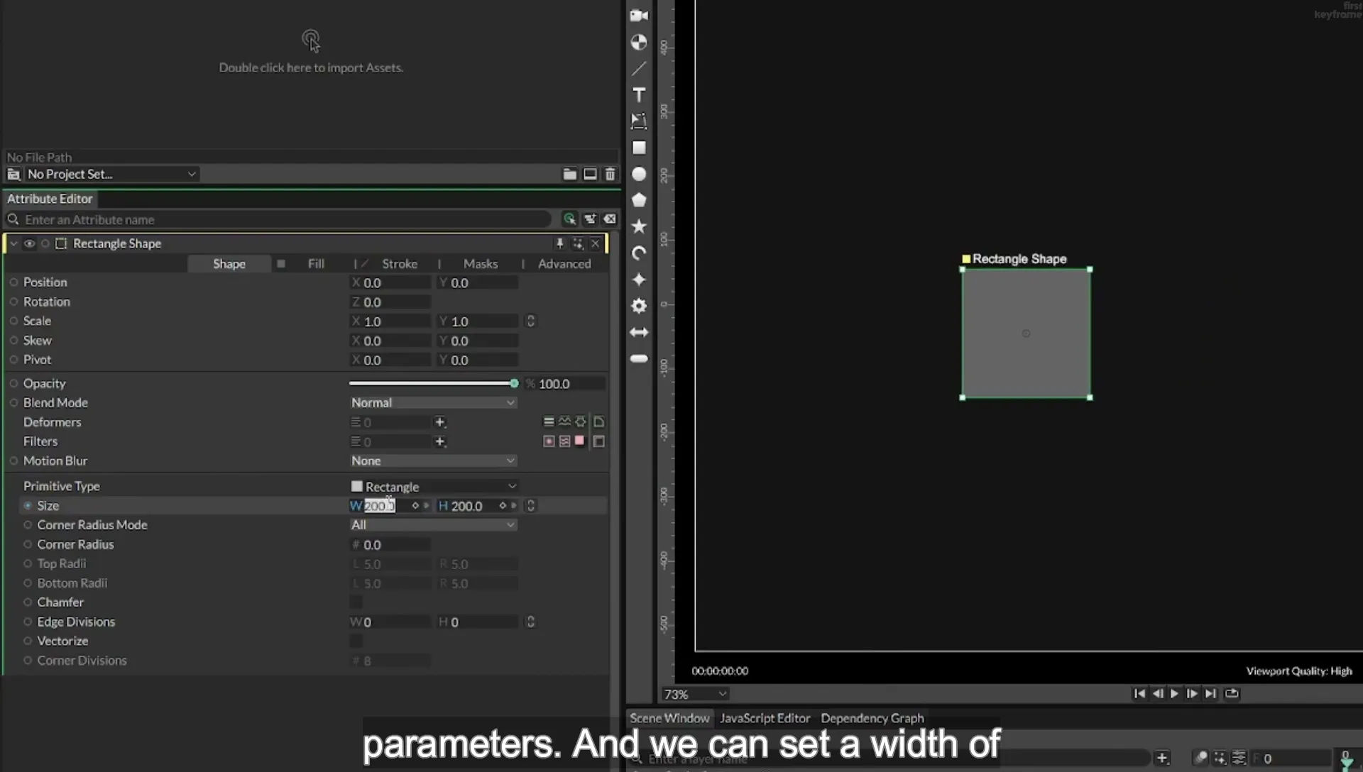
Task: Select the Arrow shape tool
Action: 639,332
